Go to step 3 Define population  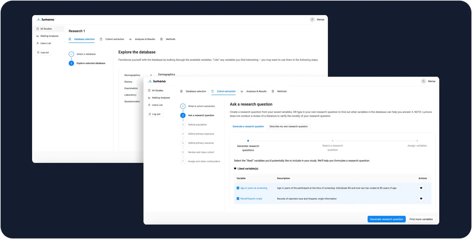[x=197, y=125]
